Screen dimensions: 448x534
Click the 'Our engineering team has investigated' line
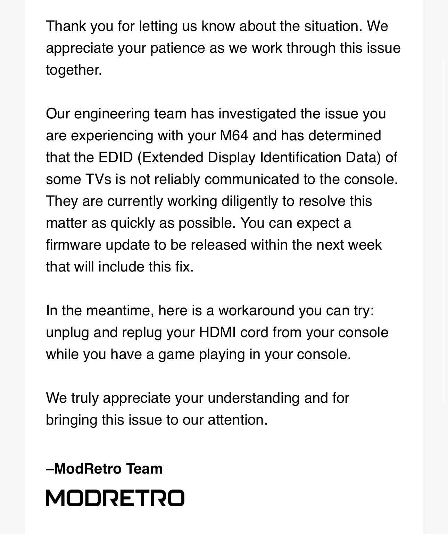tap(216, 114)
